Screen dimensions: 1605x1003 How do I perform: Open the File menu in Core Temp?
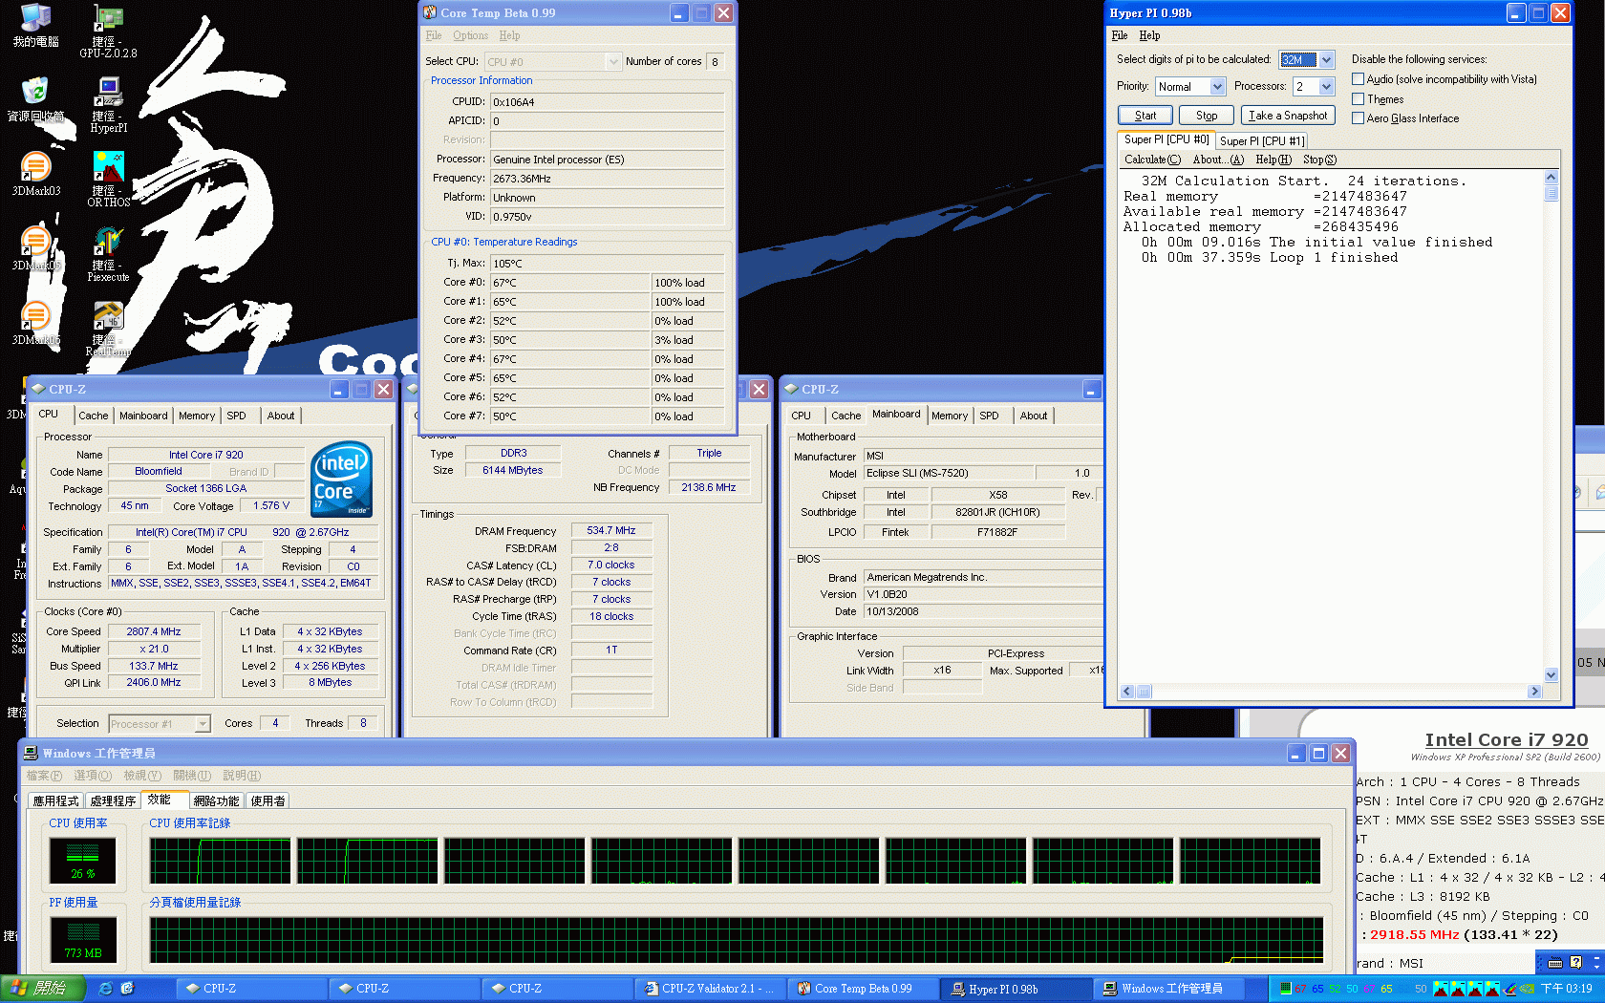pyautogui.click(x=434, y=35)
